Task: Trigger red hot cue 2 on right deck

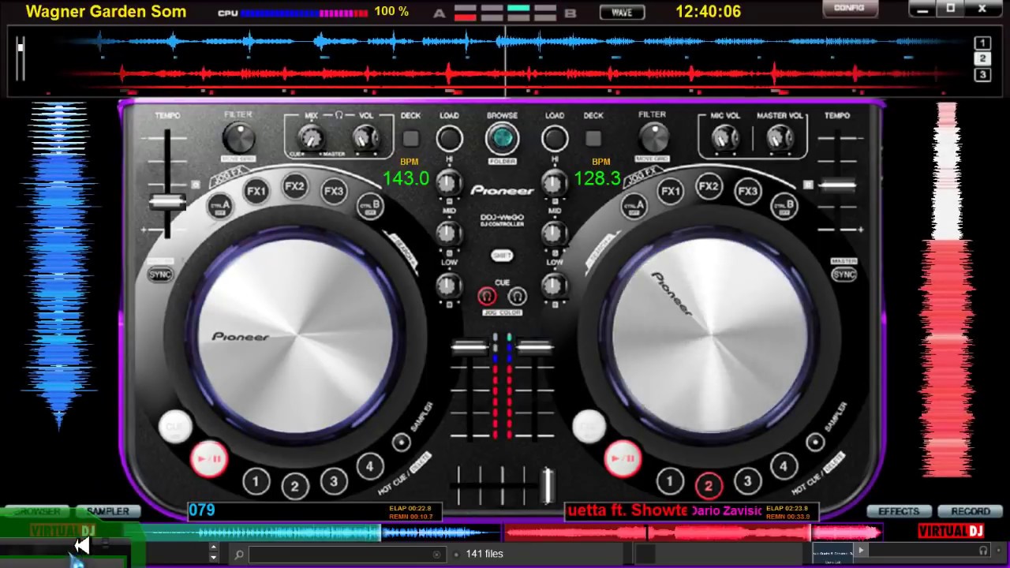Action: 709,486
